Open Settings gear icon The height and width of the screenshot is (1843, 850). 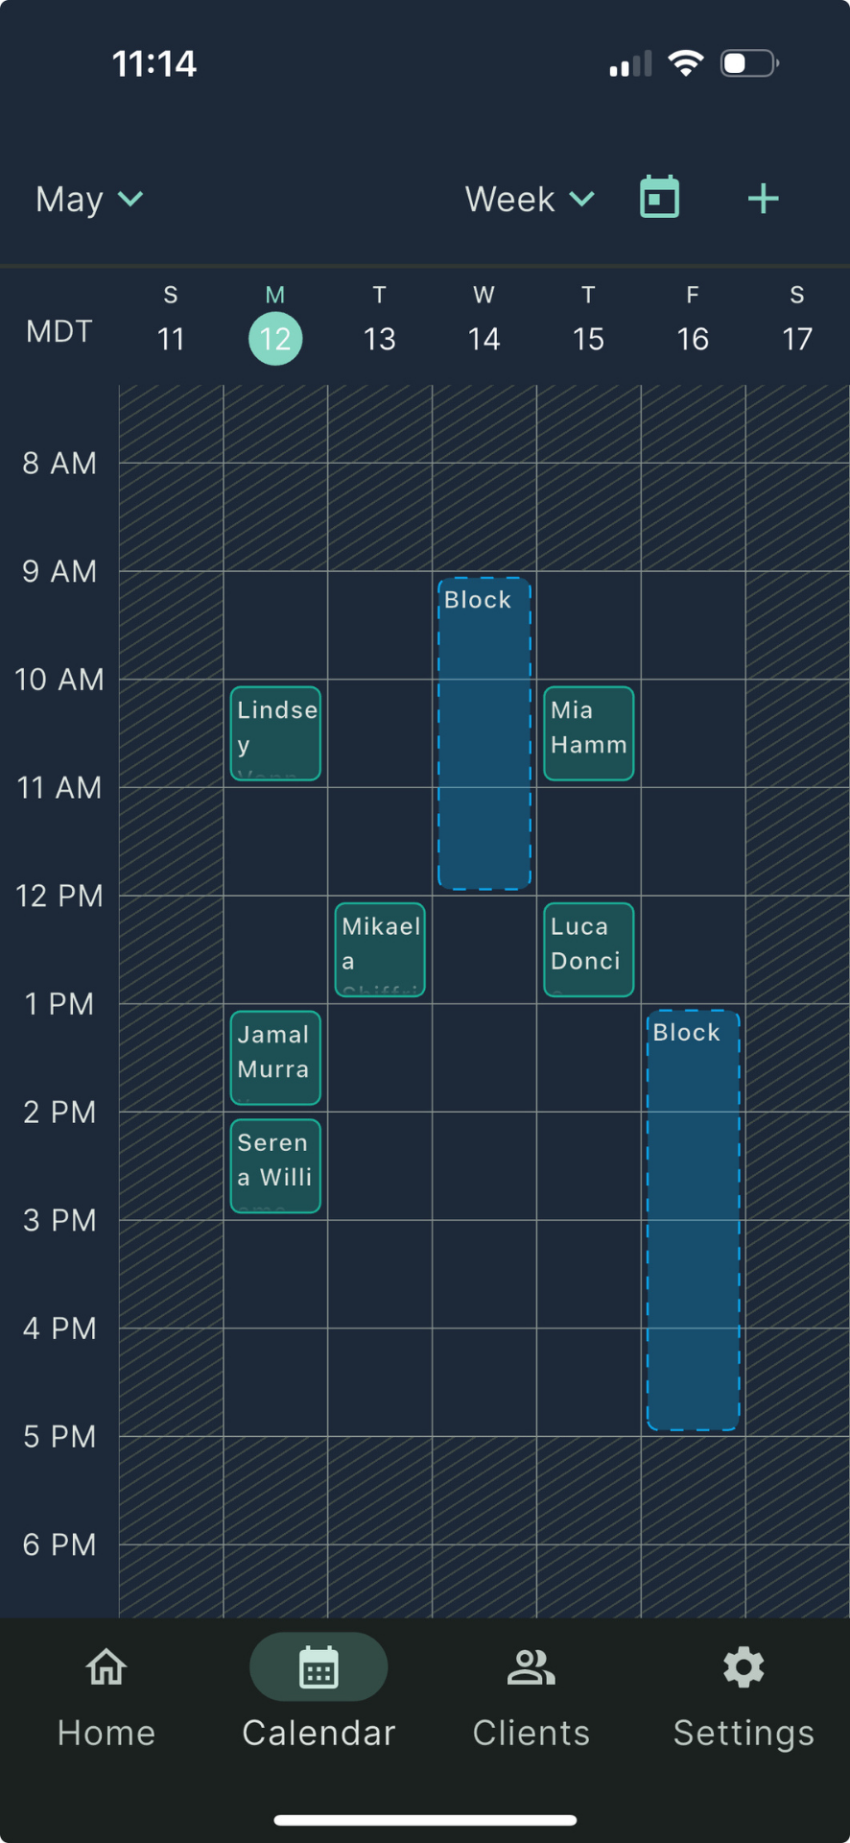tap(744, 1668)
